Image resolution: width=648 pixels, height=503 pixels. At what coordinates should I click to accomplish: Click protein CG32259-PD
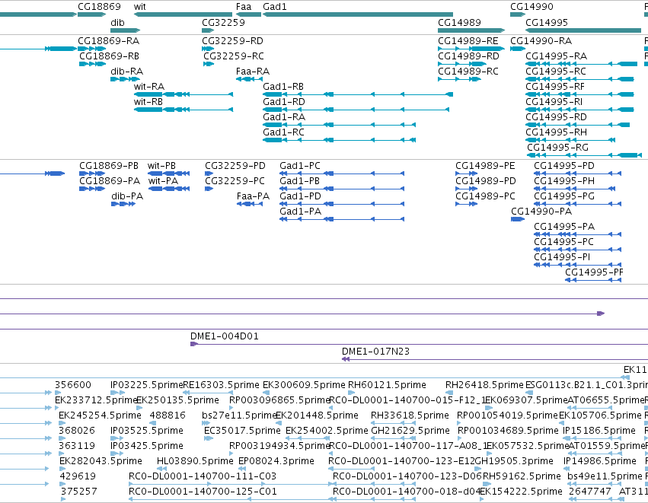235,166
